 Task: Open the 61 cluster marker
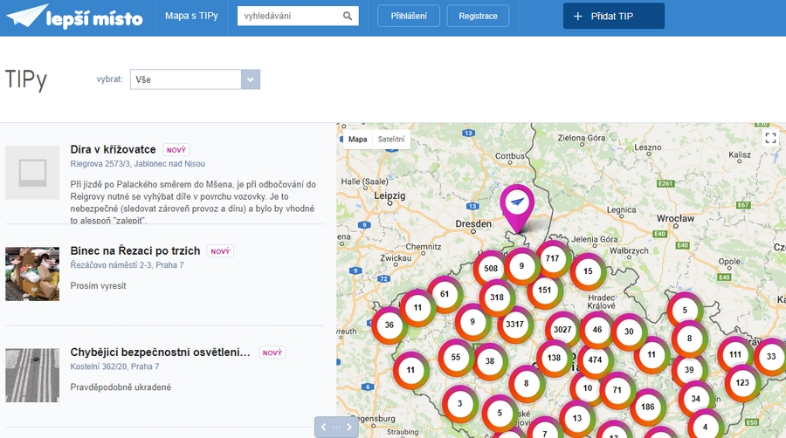(445, 294)
